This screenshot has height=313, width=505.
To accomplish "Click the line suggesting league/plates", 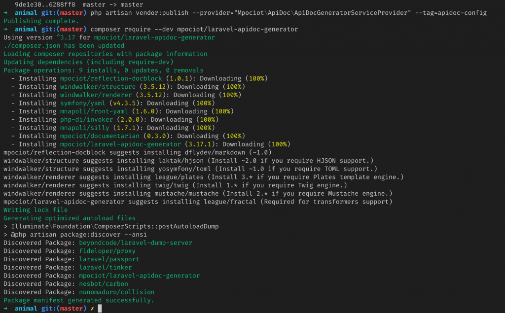I will click(x=204, y=177).
